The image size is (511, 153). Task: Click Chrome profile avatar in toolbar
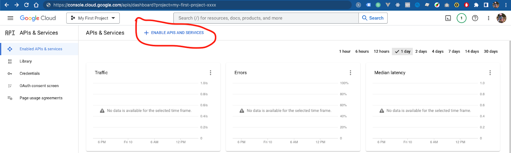point(496,5)
